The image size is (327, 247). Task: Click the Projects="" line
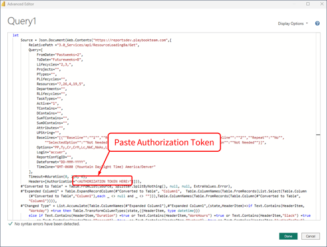click(49, 69)
